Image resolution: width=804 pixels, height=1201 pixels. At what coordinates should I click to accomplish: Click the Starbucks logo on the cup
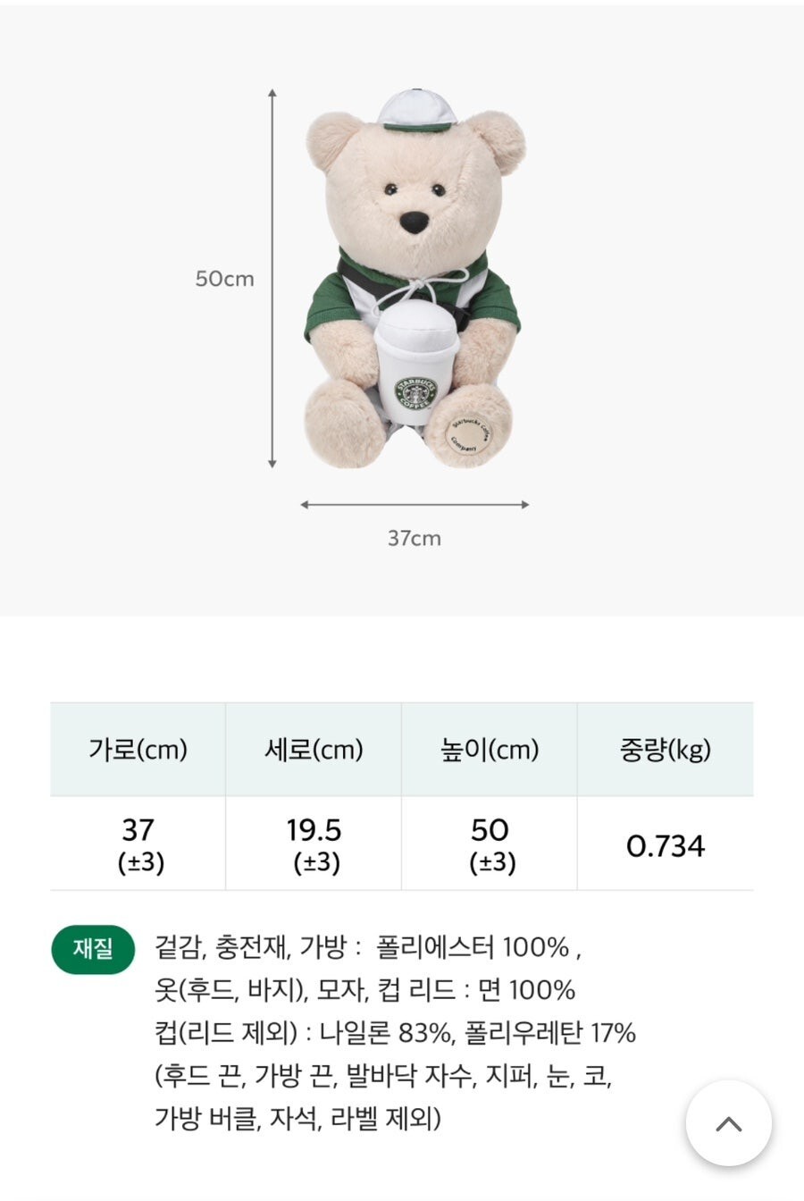[x=418, y=391]
